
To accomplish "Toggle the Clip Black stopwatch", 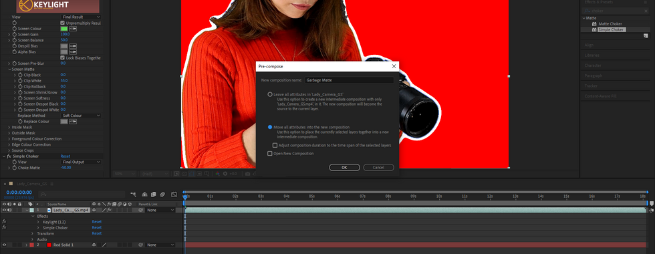I will (21, 75).
